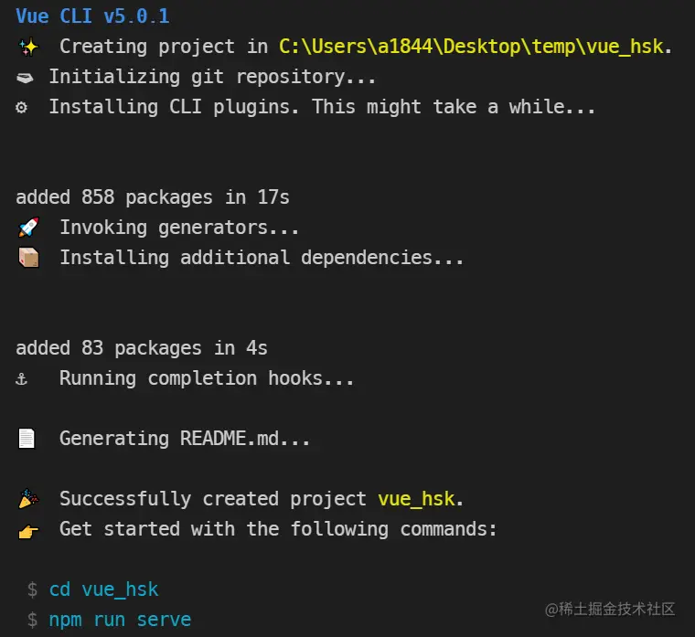Click the pointing hand emoji icon
This screenshot has width=695, height=637.
28,530
